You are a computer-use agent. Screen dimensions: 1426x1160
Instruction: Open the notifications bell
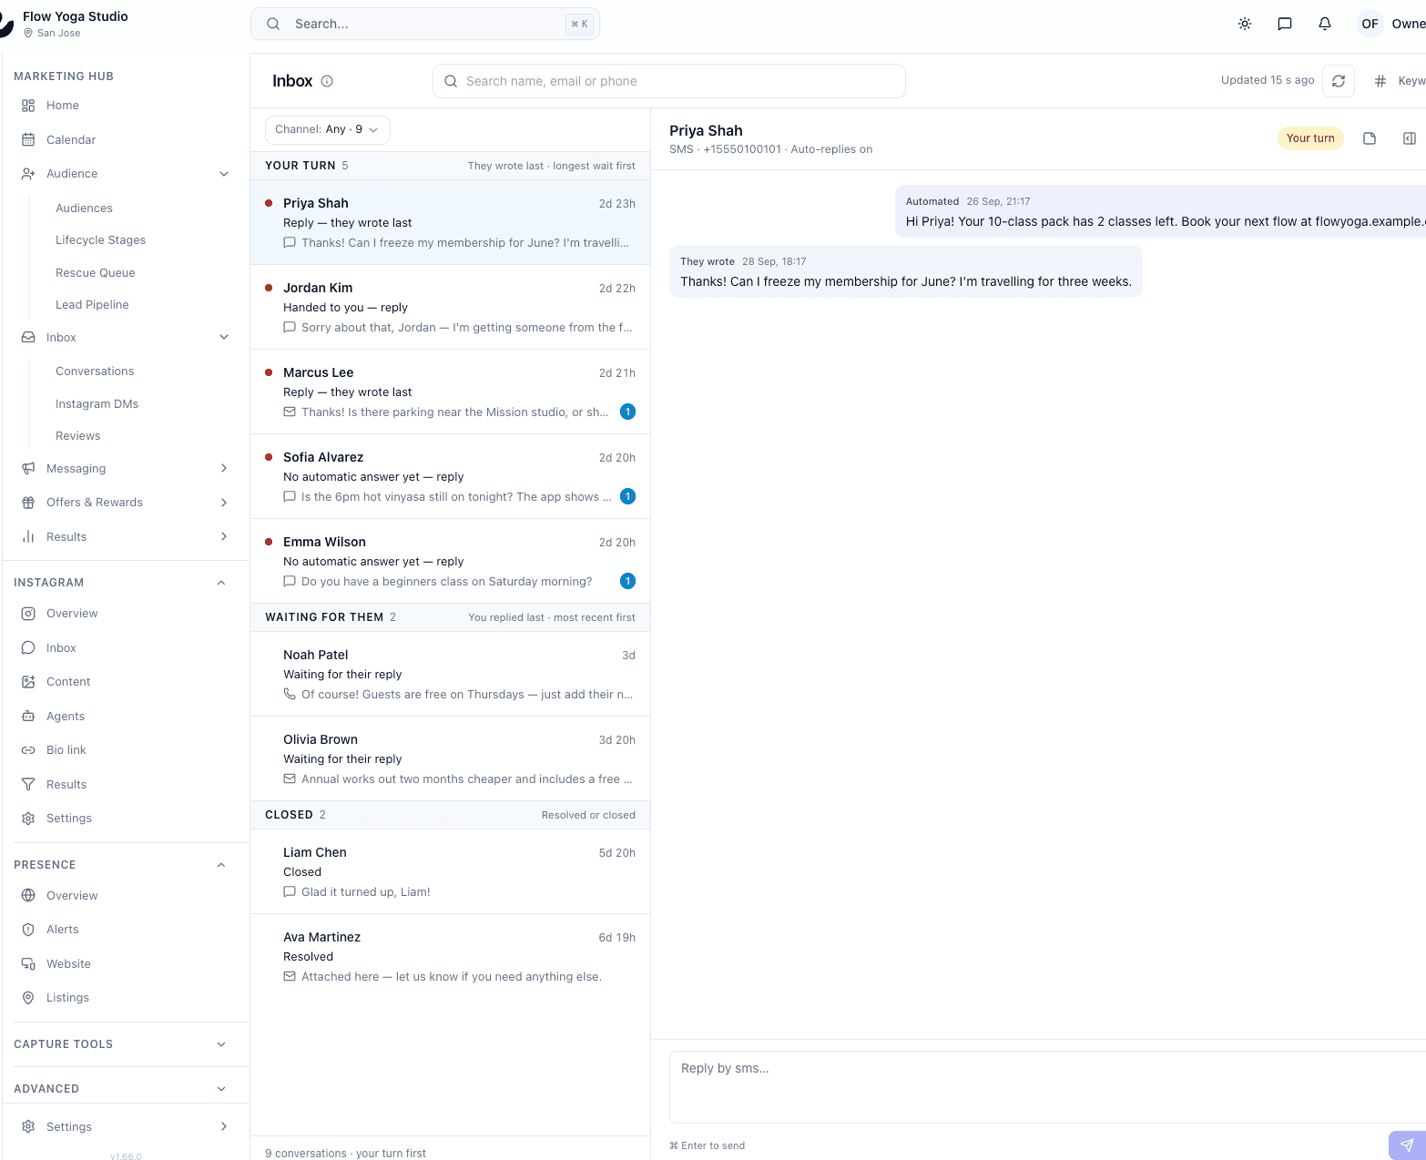[x=1325, y=24]
